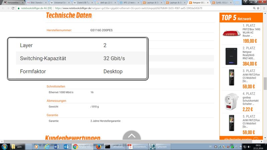Click the Abmessungen section heading
The image size is (267, 150).
tap(56, 101)
